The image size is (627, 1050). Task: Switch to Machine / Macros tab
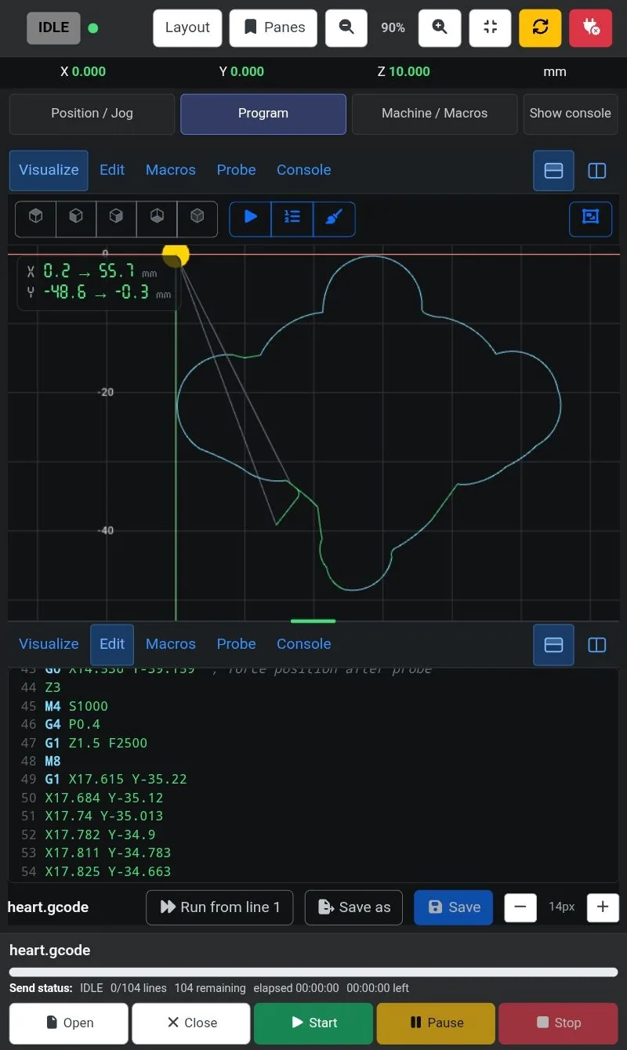pyautogui.click(x=434, y=114)
